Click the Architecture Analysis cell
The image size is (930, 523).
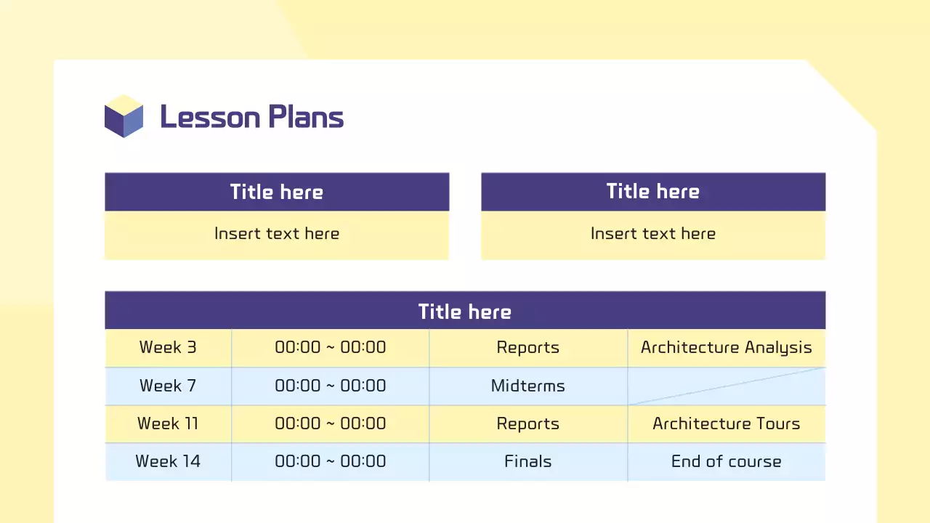pos(727,347)
